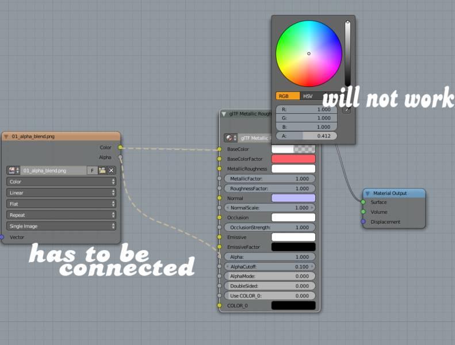The height and width of the screenshot is (345, 455).
Task: Switch color picker to RGB mode
Action: tap(288, 96)
